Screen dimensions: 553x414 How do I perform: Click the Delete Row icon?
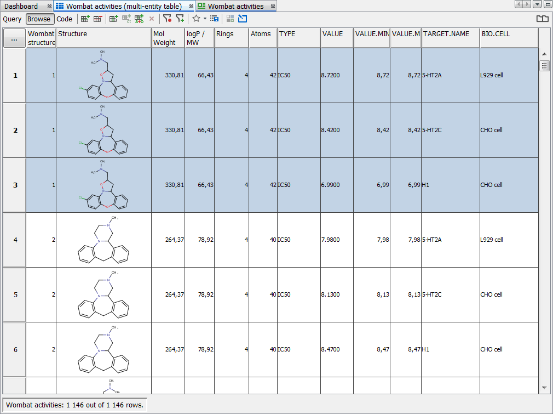(97, 18)
